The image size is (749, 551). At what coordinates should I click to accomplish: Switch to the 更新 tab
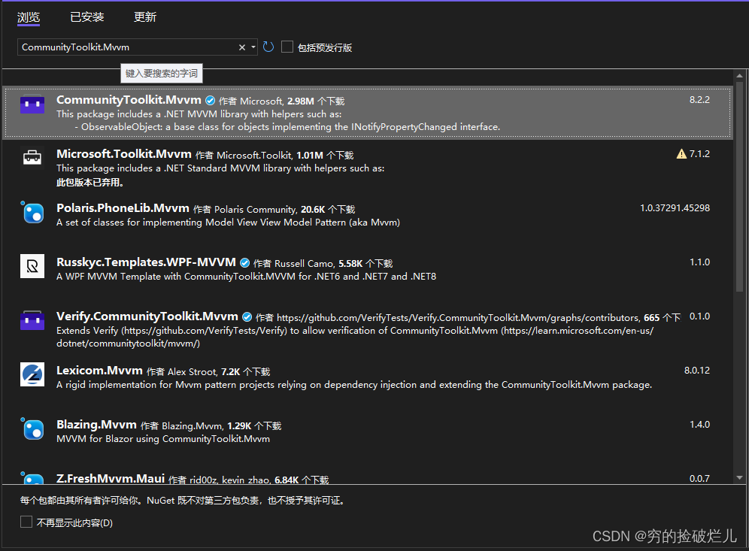144,17
